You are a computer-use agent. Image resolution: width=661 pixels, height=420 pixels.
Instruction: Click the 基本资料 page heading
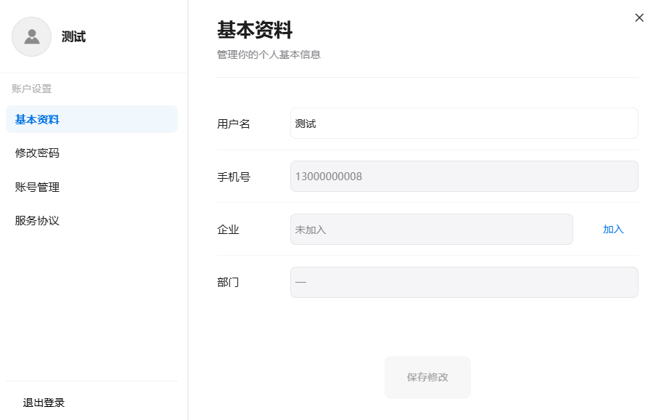coord(255,30)
